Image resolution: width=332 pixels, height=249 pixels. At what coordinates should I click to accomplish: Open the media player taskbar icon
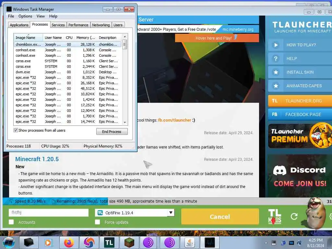[48, 243]
